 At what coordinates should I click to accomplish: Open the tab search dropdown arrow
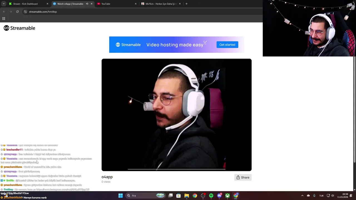pyautogui.click(x=4, y=4)
